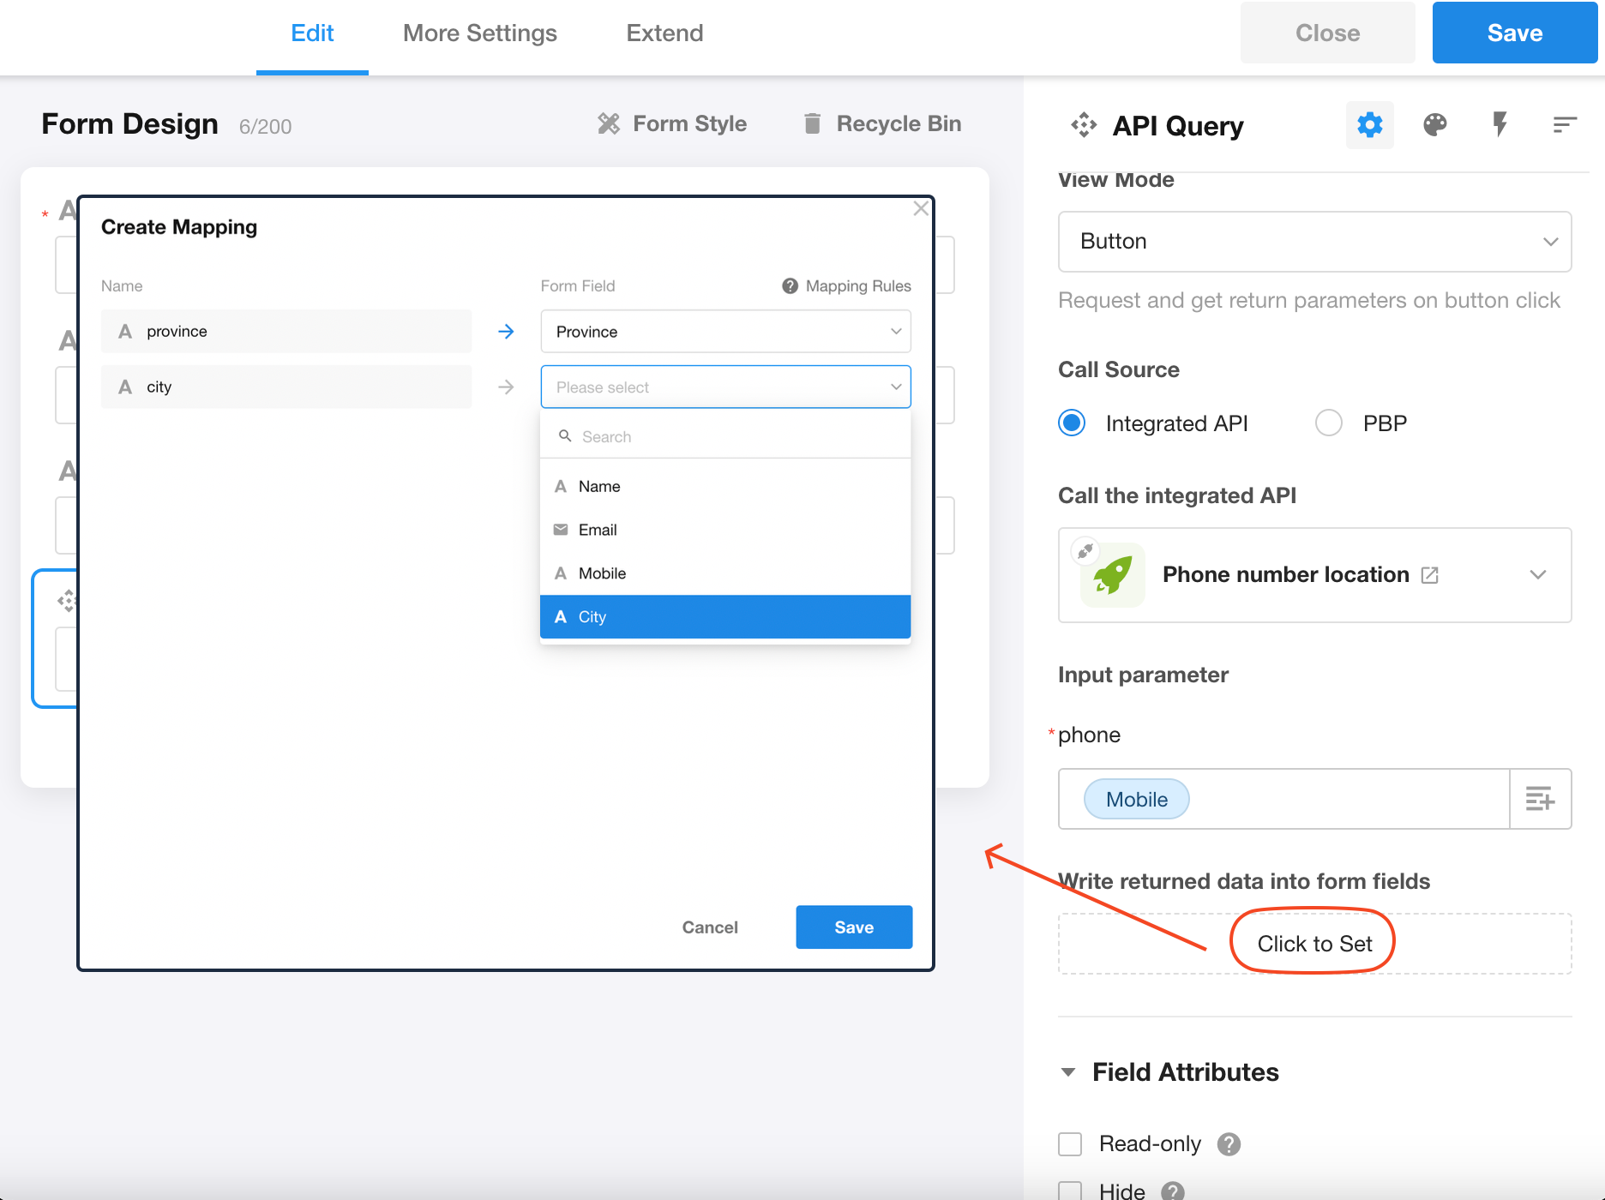The width and height of the screenshot is (1605, 1200).
Task: Open the View Mode Button dropdown
Action: (1314, 242)
